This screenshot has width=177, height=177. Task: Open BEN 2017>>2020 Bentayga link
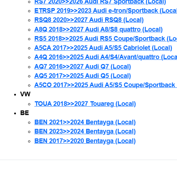click(85, 141)
